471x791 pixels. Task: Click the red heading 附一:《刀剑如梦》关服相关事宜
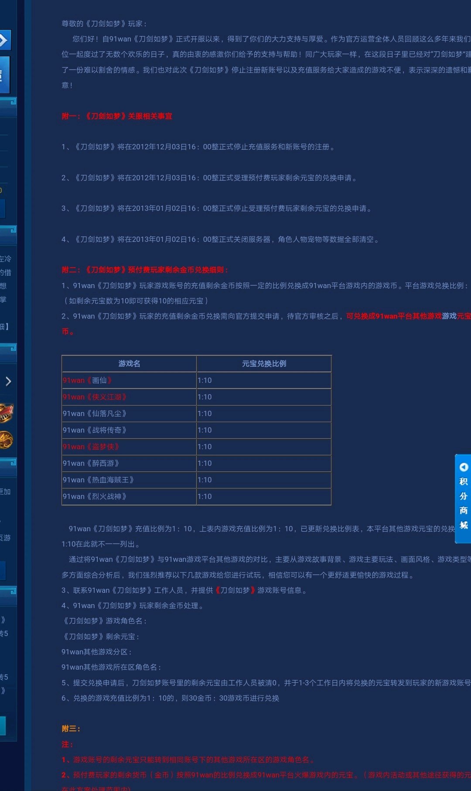pos(117,116)
